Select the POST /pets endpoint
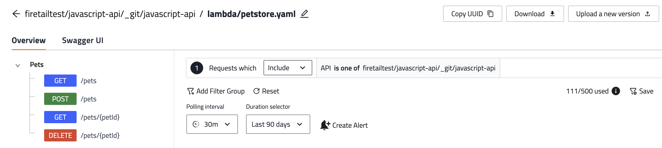662x148 pixels. [60, 99]
